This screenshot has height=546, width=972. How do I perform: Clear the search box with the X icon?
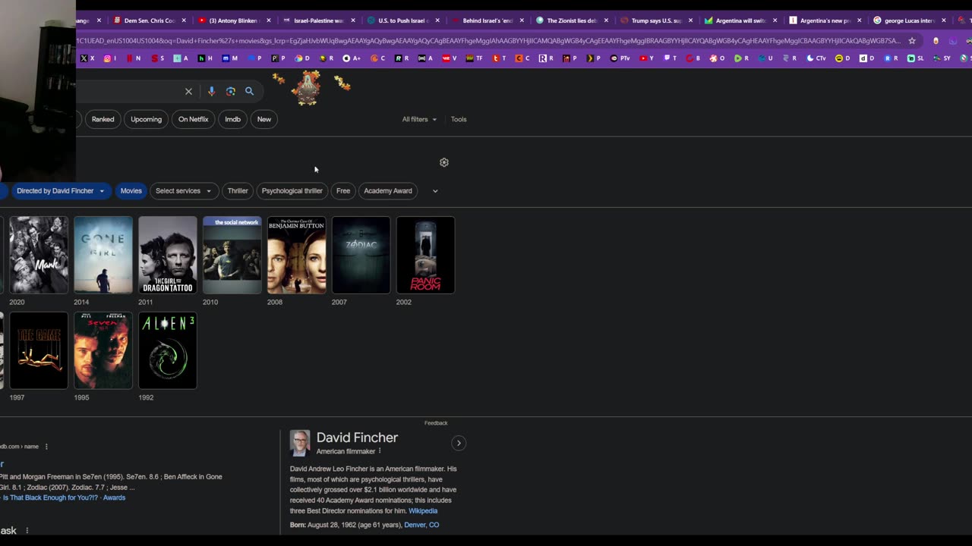188,91
